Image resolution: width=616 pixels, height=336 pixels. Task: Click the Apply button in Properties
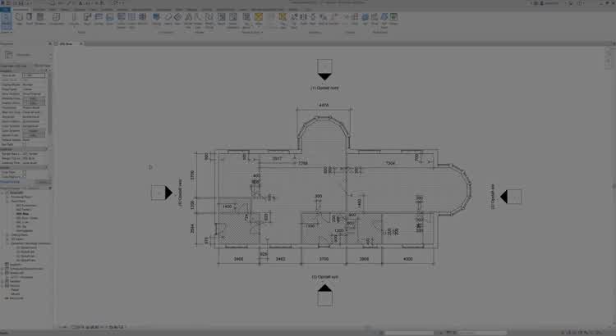43,181
